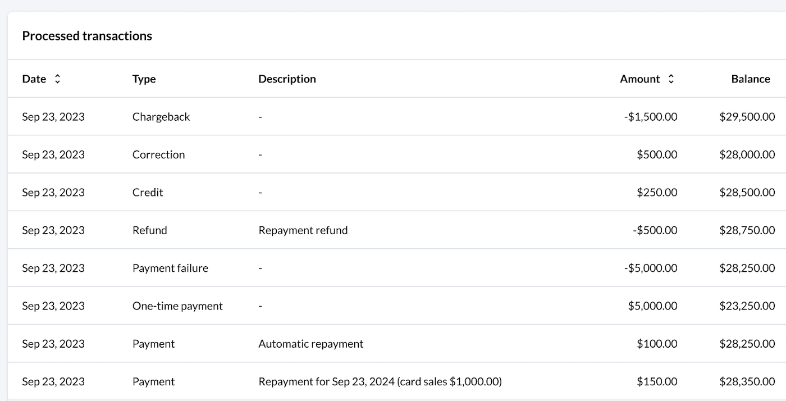786x401 pixels.
Task: Click the One-time payment row date
Action: point(53,306)
